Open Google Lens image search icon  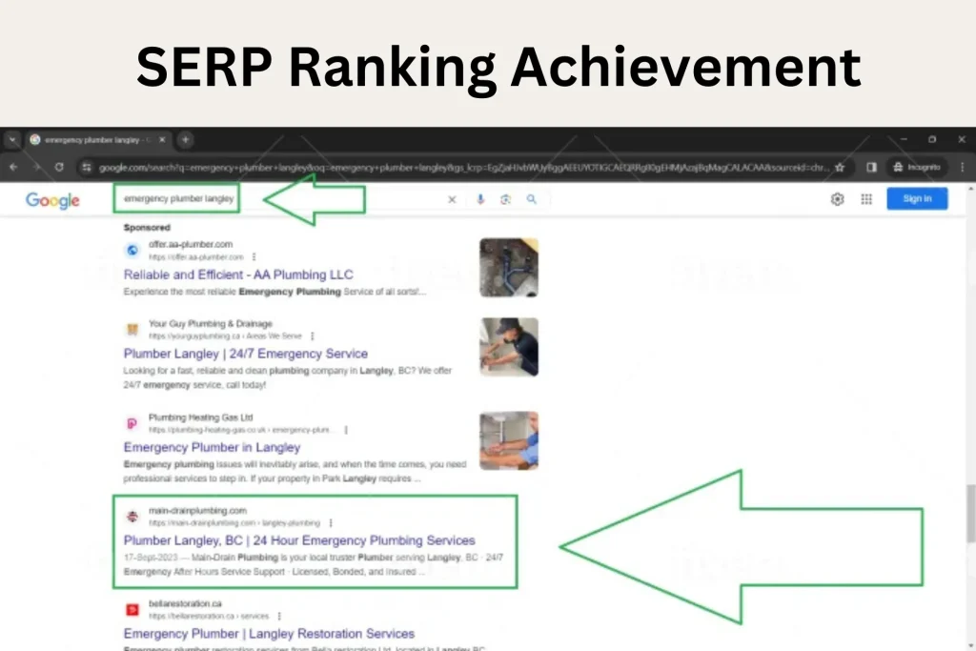[x=506, y=200]
